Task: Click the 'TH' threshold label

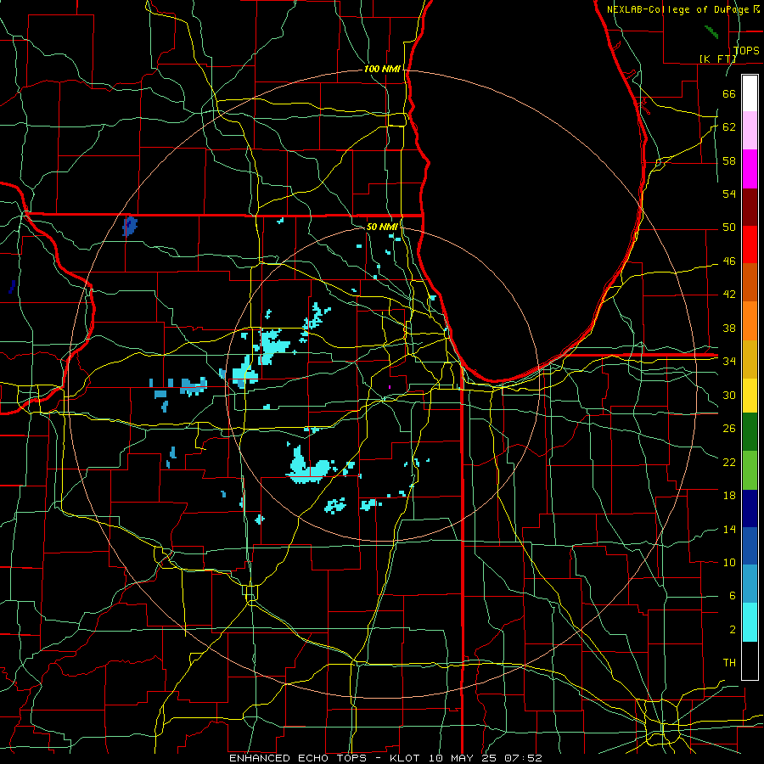Action: (x=729, y=663)
